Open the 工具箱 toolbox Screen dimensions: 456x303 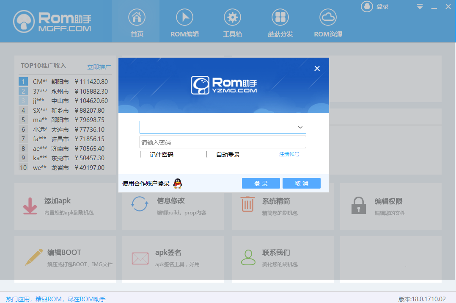click(x=232, y=22)
